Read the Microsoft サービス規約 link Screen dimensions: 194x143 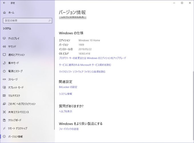pos(85,65)
